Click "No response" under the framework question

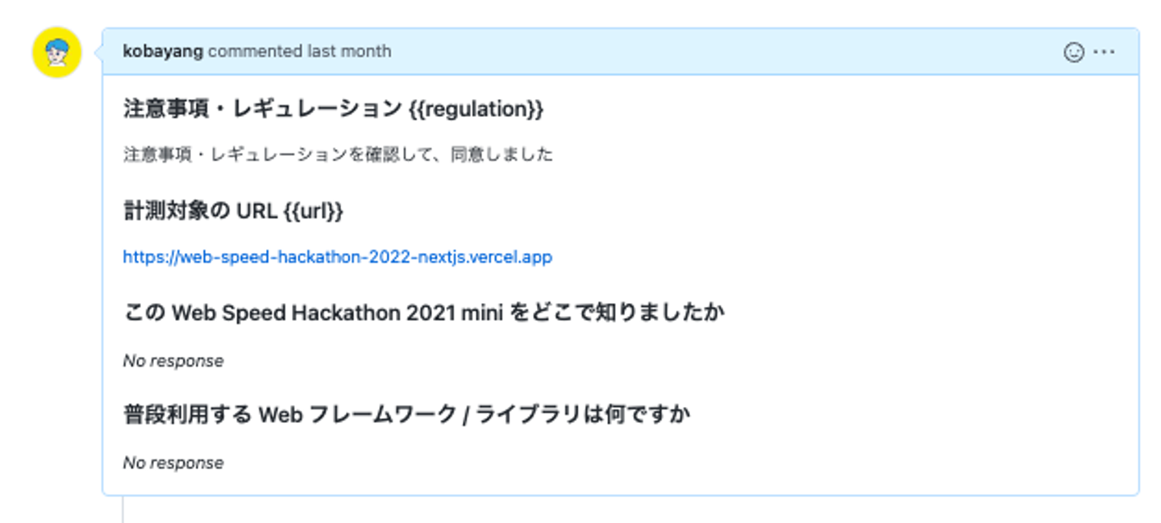pyautogui.click(x=173, y=463)
